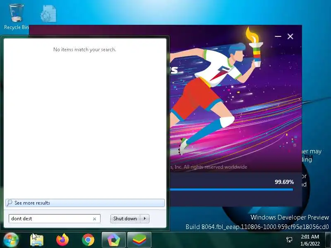Click the Shut down button
This screenshot has height=248, width=331.
[125, 219]
